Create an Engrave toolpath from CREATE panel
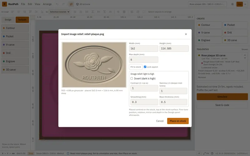Image resolution: width=250 pixels, height=156 pixels. tap(209, 40)
